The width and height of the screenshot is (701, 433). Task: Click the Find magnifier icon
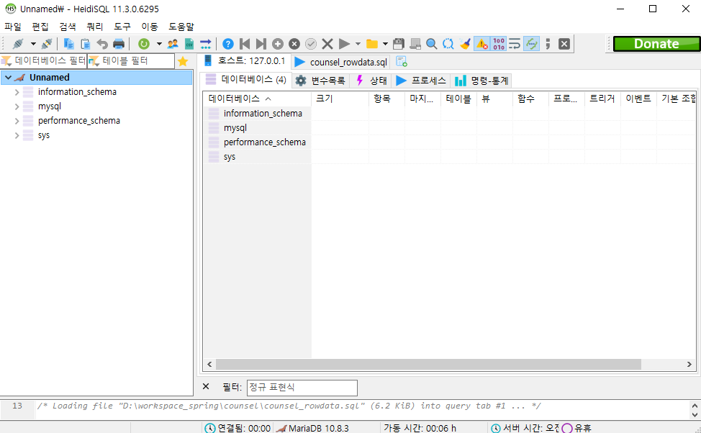click(x=431, y=44)
